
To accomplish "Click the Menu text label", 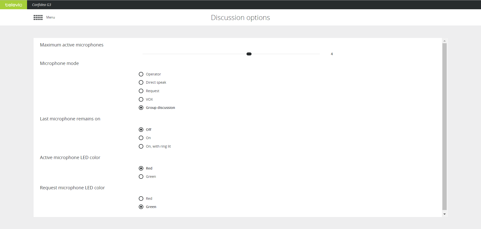I will coord(51,17).
